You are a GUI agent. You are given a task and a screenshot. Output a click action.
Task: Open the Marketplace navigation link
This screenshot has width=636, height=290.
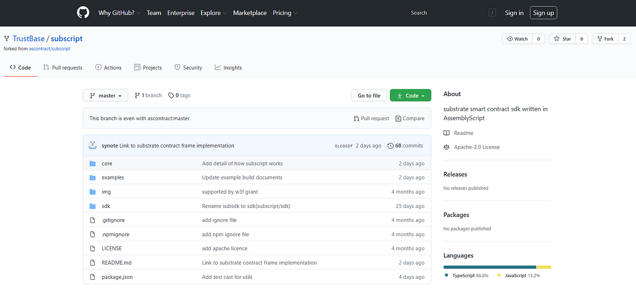tap(250, 13)
